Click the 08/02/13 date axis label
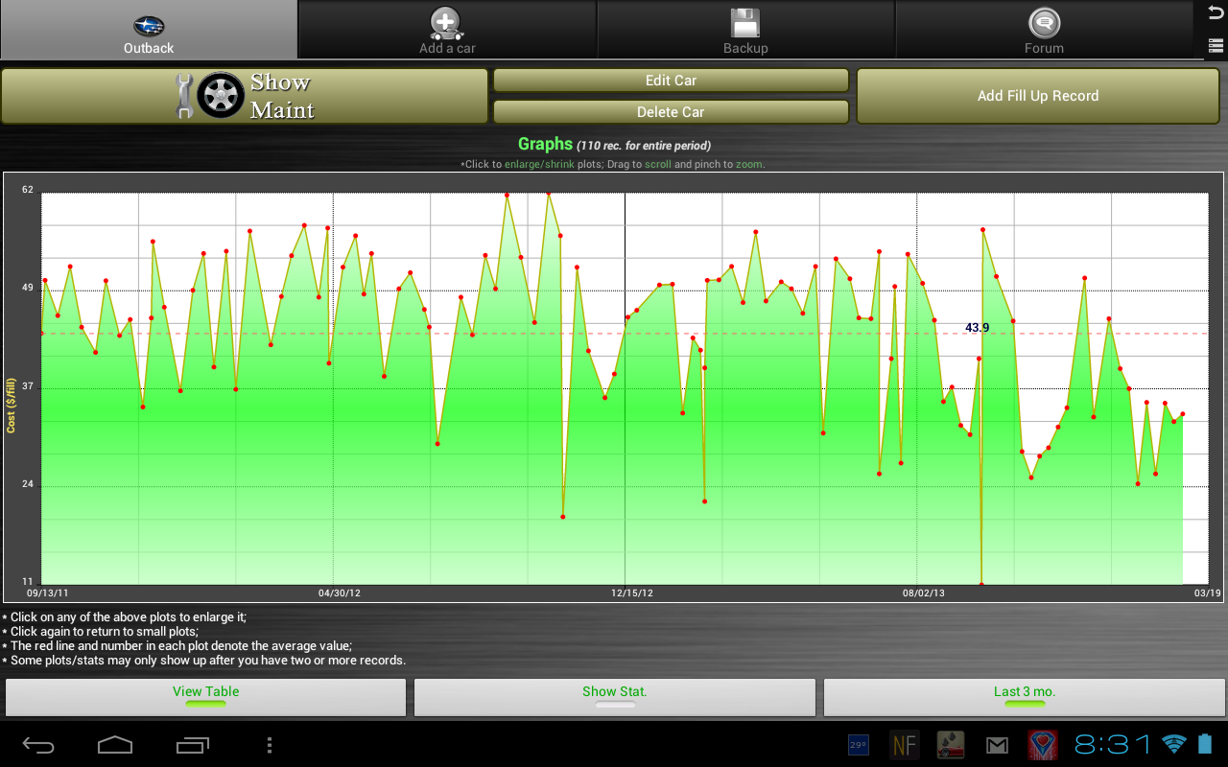 tap(924, 593)
